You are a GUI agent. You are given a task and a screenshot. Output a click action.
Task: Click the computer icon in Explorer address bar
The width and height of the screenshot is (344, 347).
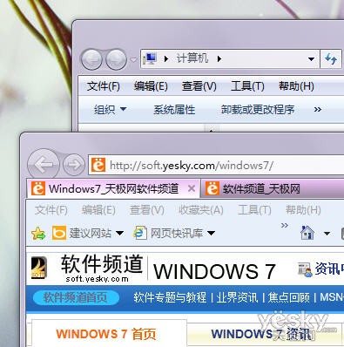coord(150,58)
